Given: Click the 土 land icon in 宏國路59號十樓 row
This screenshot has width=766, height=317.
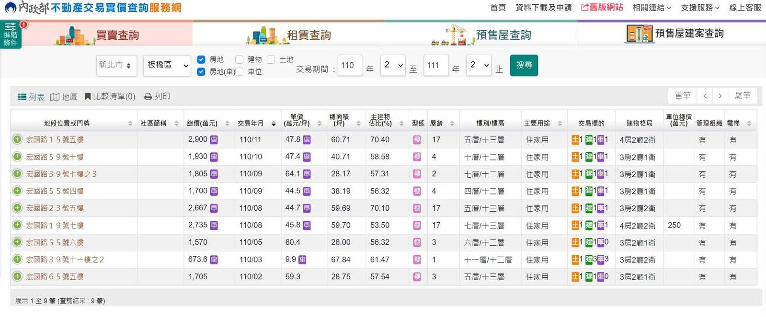Looking at the screenshot, I should (x=575, y=157).
